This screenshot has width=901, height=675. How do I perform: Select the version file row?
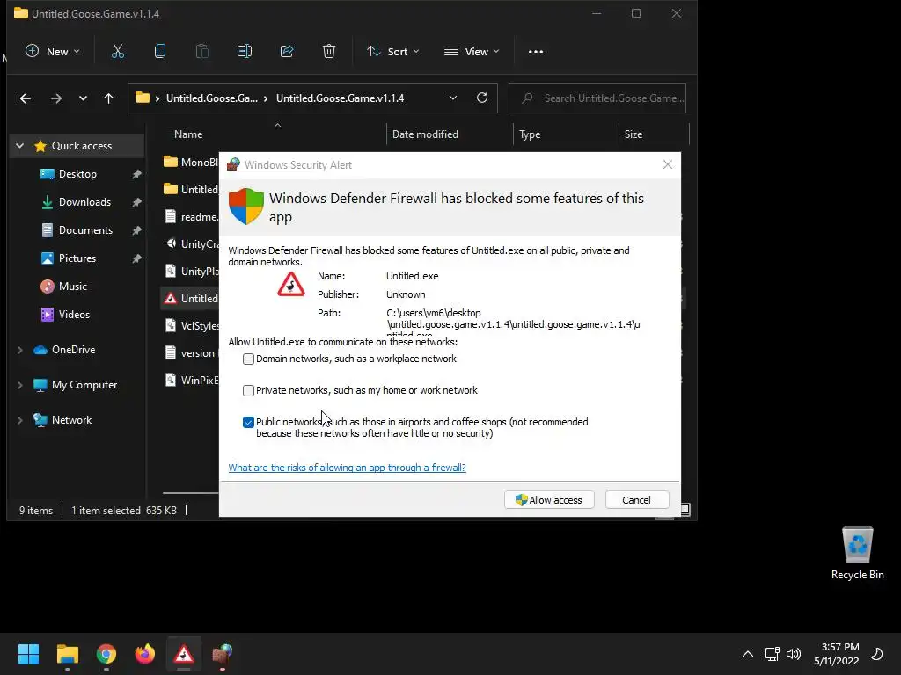click(x=190, y=353)
